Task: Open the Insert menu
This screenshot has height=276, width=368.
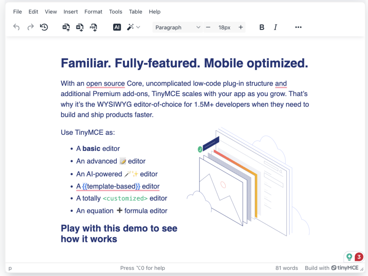Action: coord(70,11)
